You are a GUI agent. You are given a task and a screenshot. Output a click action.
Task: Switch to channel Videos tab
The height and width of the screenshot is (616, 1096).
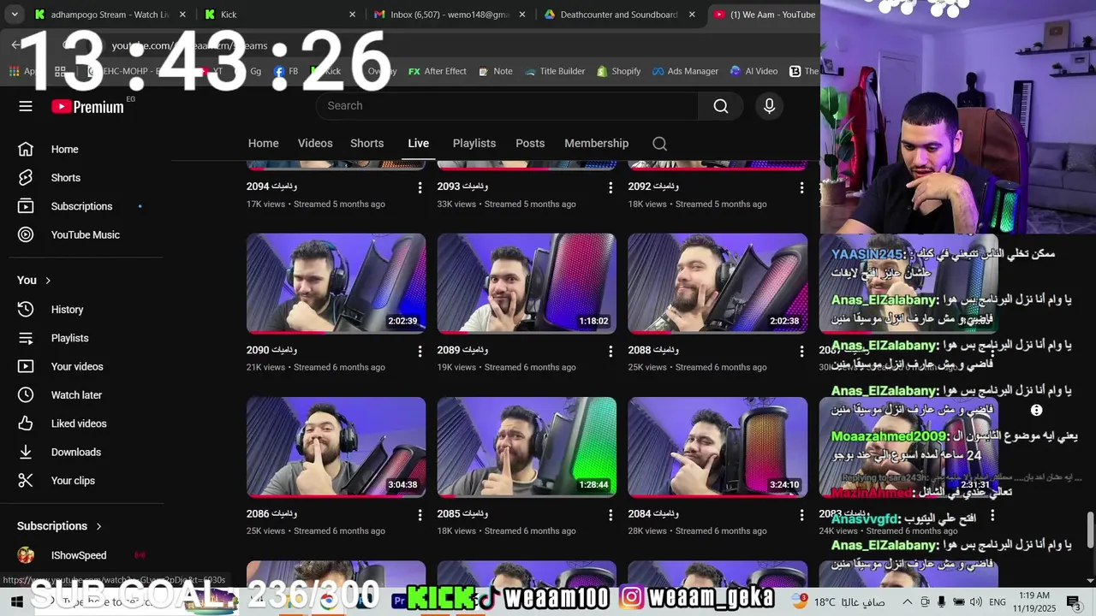(x=315, y=144)
